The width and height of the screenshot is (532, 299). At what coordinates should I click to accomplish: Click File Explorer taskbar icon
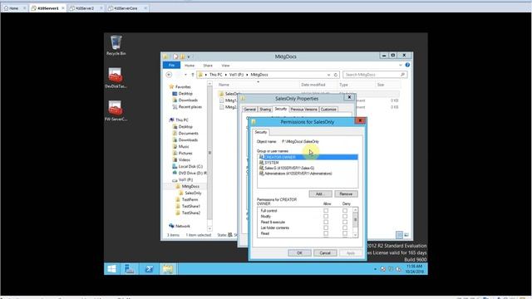pyautogui.click(x=168, y=269)
